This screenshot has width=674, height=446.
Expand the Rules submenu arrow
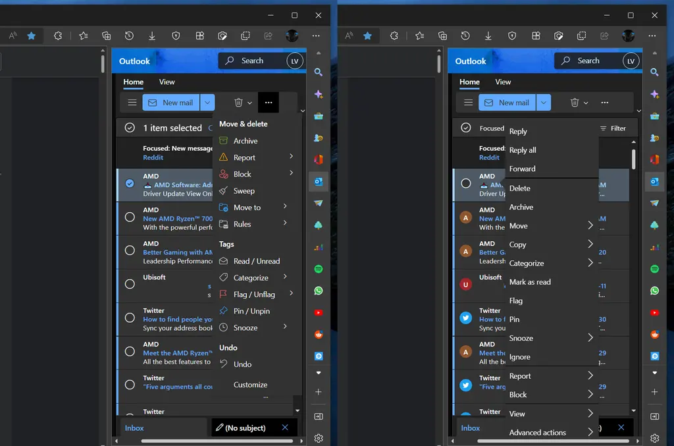(285, 223)
